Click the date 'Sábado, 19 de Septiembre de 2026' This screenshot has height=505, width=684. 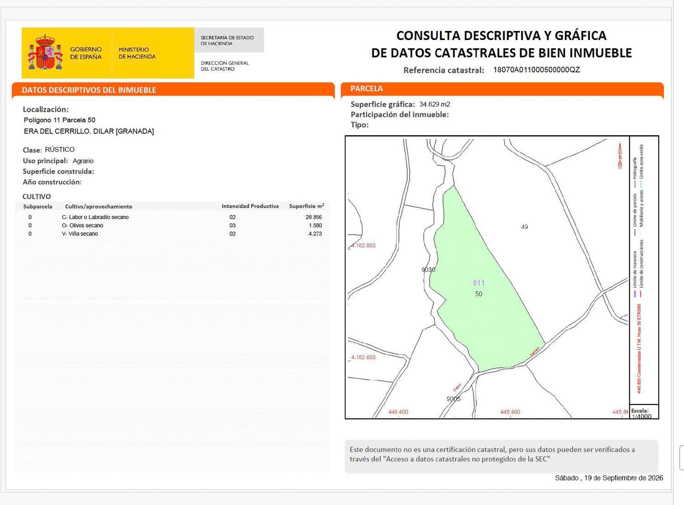tap(609, 478)
